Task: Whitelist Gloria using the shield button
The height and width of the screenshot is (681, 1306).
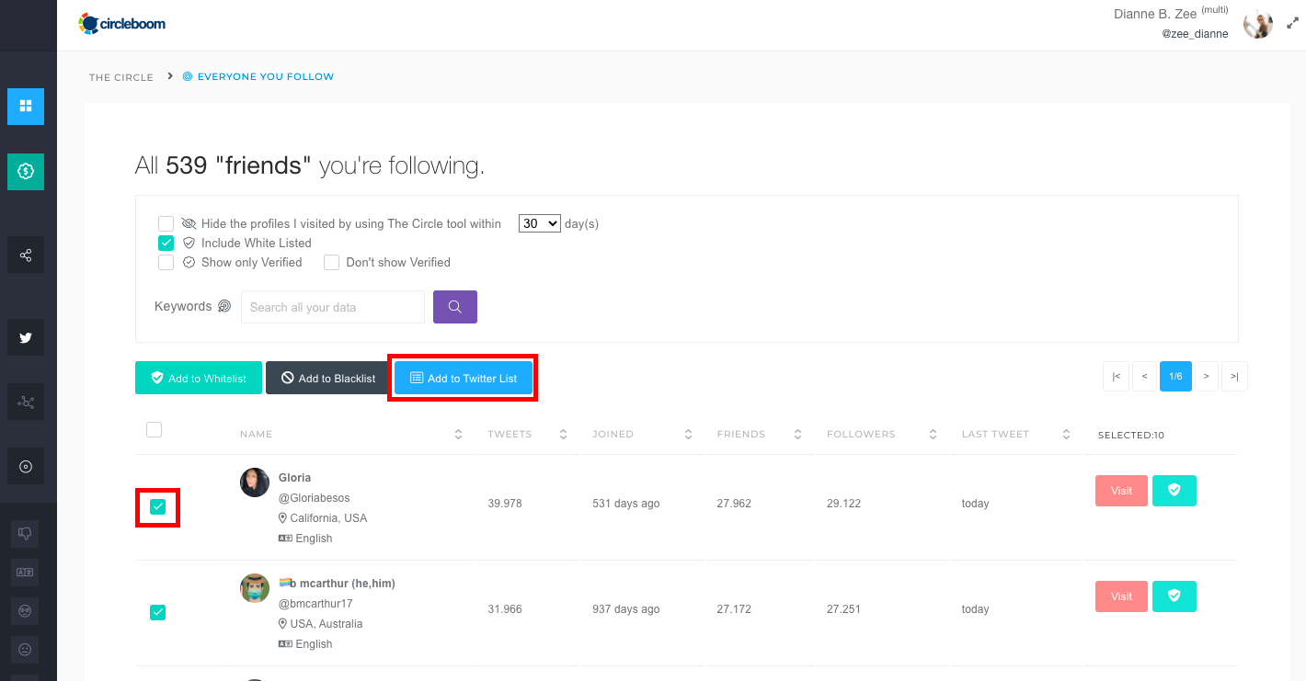Action: coord(1174,491)
